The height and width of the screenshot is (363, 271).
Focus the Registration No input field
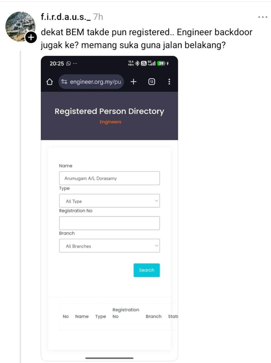pos(109,223)
